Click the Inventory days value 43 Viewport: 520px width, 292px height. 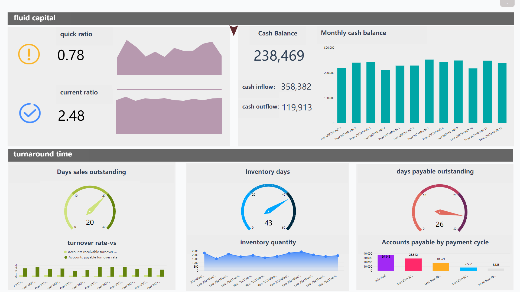[268, 223]
